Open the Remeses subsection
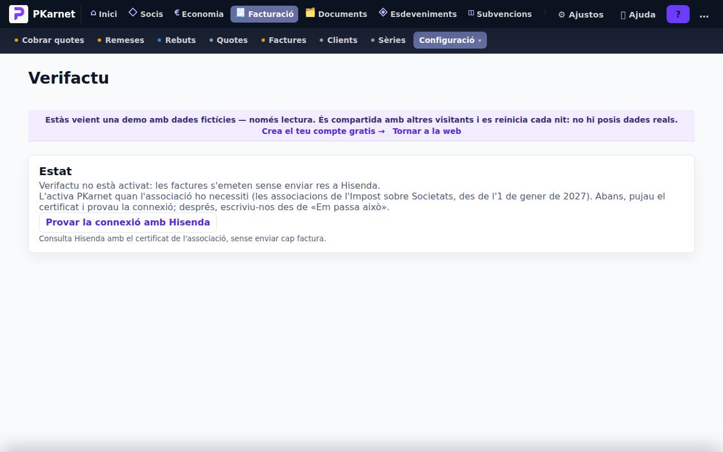This screenshot has width=723, height=452. pos(121,40)
